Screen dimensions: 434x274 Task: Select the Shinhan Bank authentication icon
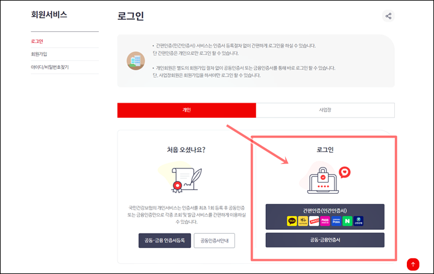(358, 221)
